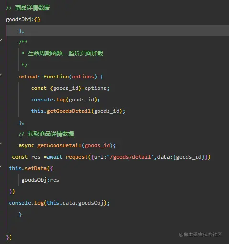Click the "/goods/detail" url string
This screenshot has width=229, height=244.
[131, 157]
